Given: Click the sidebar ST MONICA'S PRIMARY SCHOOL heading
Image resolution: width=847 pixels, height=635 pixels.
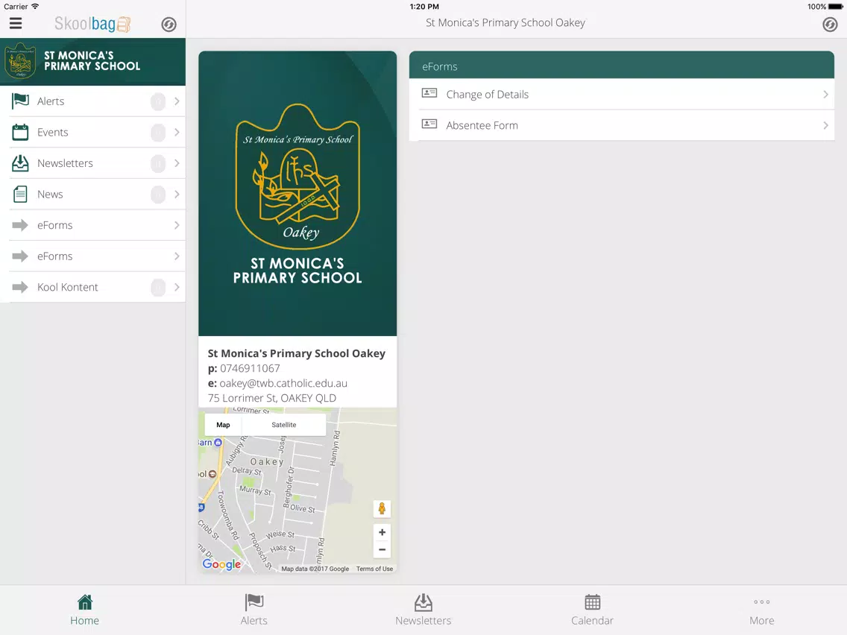Looking at the screenshot, I should tap(92, 60).
